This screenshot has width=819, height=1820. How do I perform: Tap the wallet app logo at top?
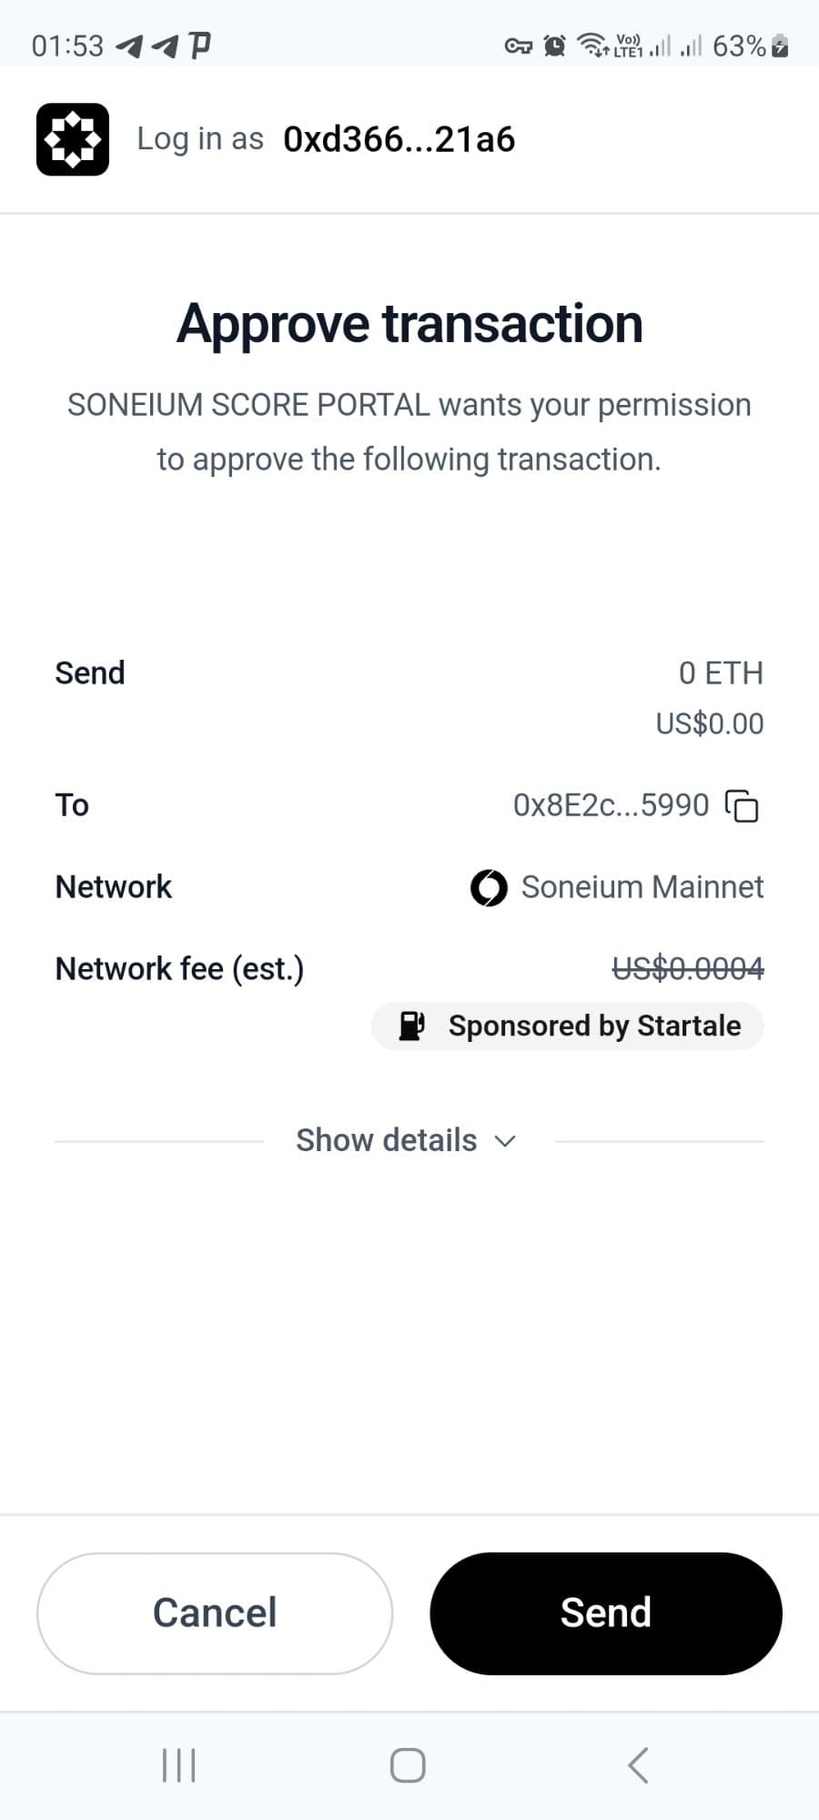[x=73, y=139]
